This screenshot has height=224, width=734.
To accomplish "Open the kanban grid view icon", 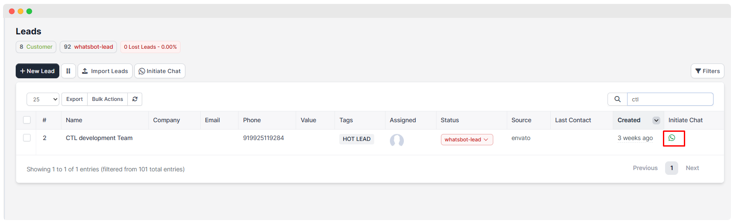I will pyautogui.click(x=68, y=71).
